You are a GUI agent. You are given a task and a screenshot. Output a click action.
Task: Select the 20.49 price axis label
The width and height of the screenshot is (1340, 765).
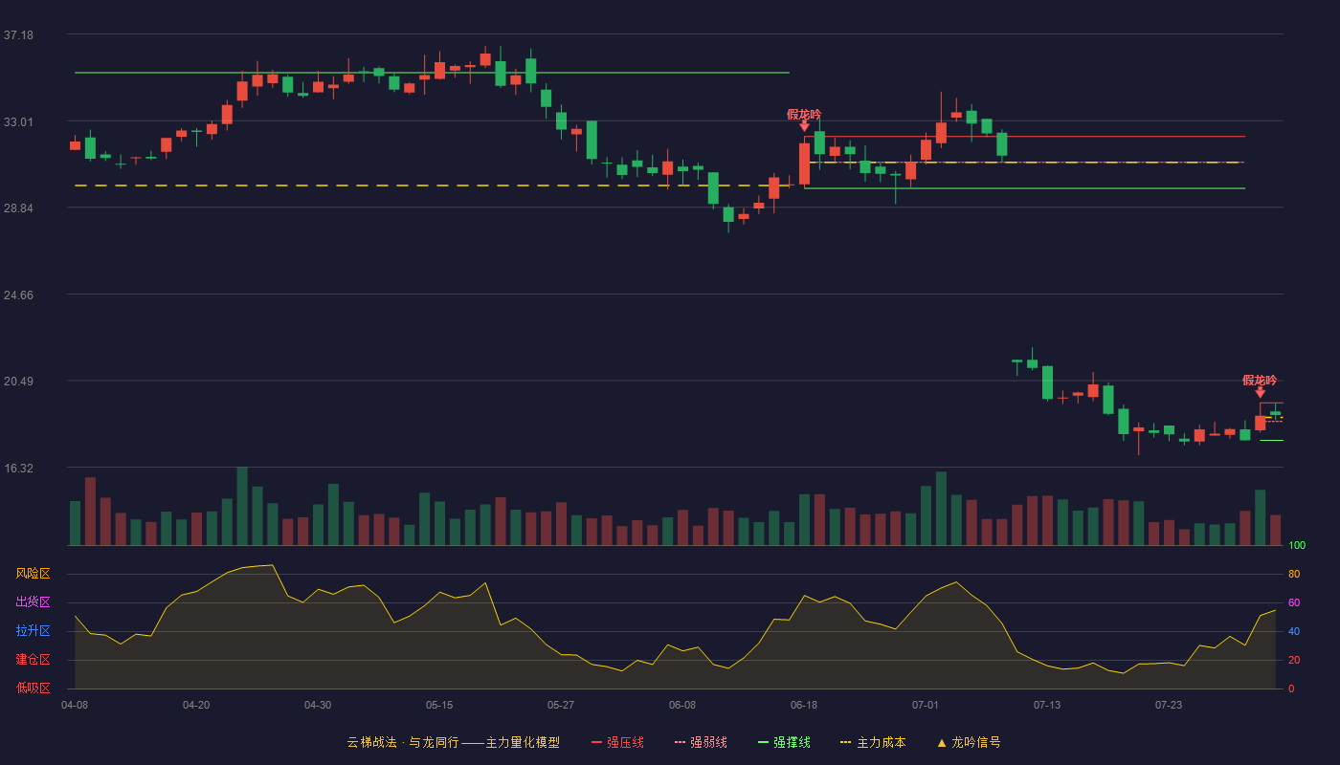[18, 382]
